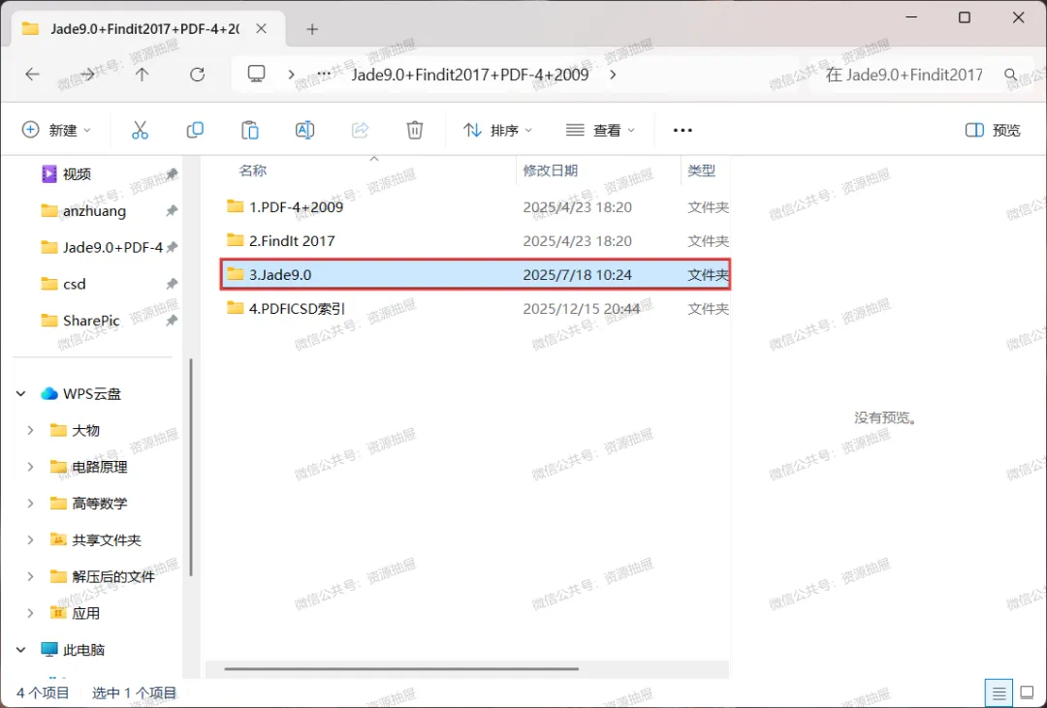Click the magnifier search icon
Viewport: 1047px width, 708px height.
(x=1011, y=75)
